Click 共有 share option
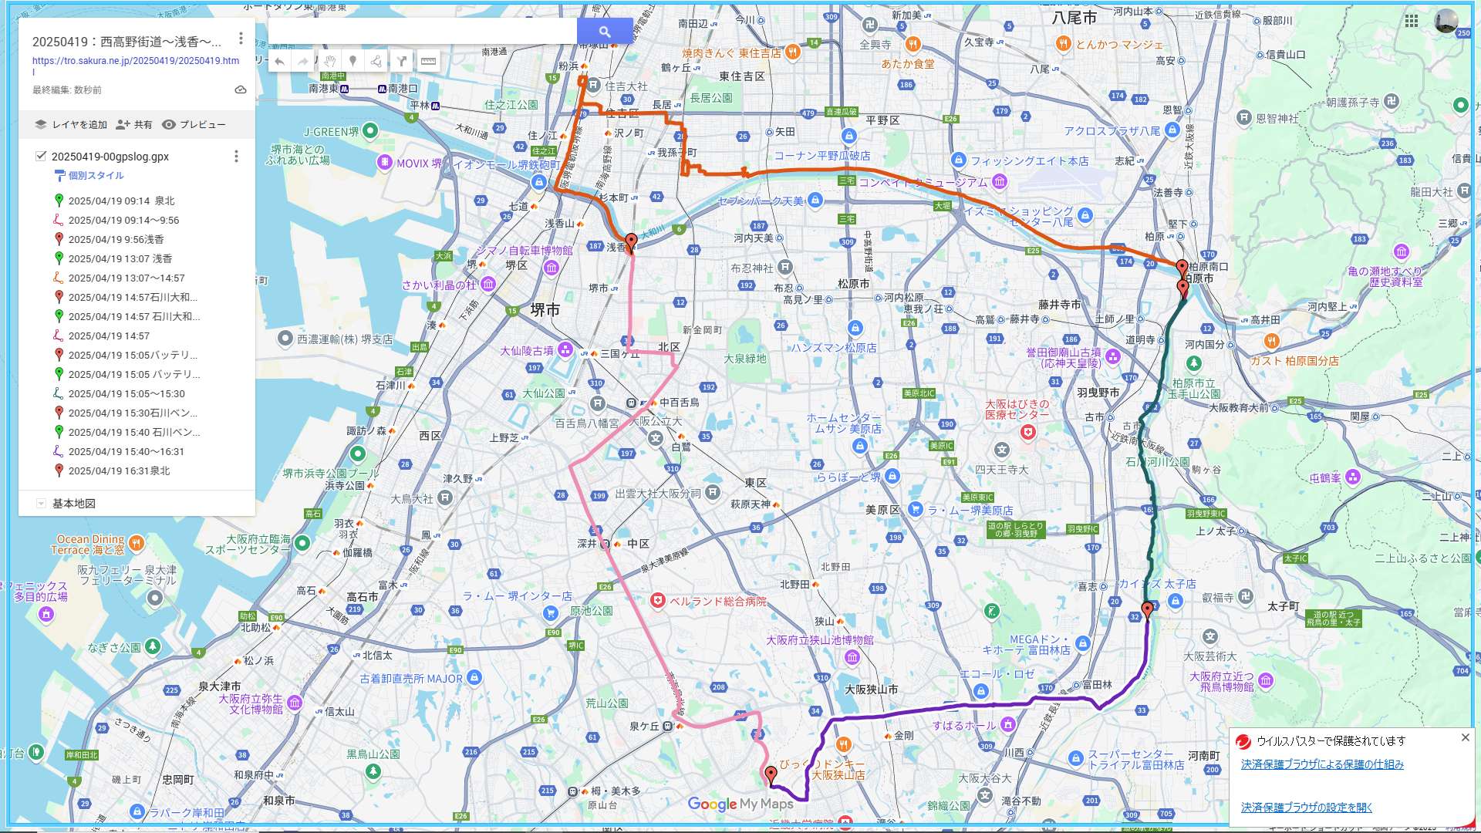This screenshot has height=833, width=1481. tap(133, 124)
